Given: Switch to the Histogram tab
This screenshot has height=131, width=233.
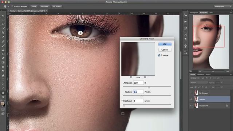Looking at the screenshot, I should click(x=194, y=13).
